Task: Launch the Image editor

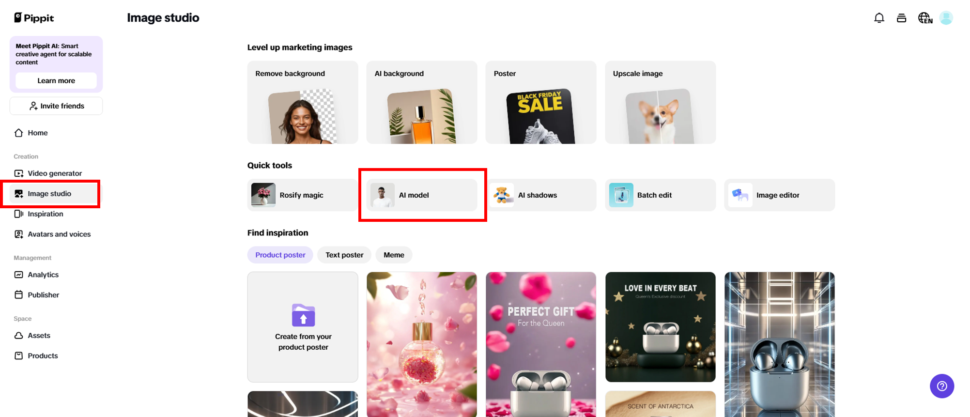Action: coord(777,195)
